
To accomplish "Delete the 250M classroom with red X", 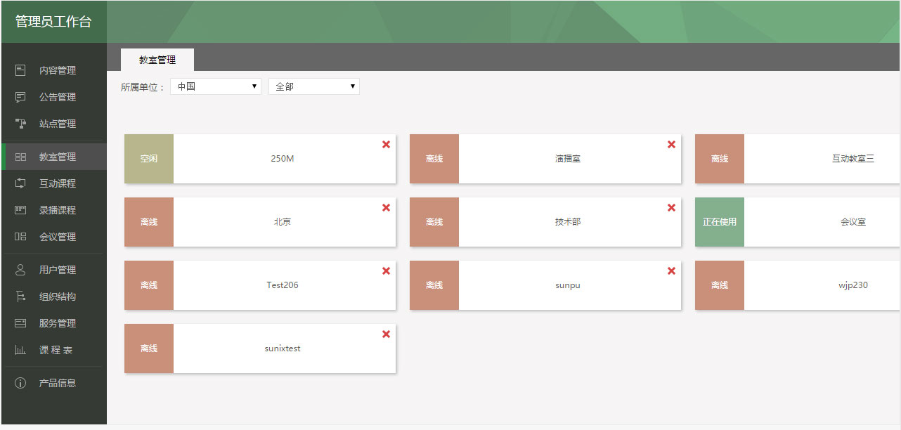I will point(386,144).
